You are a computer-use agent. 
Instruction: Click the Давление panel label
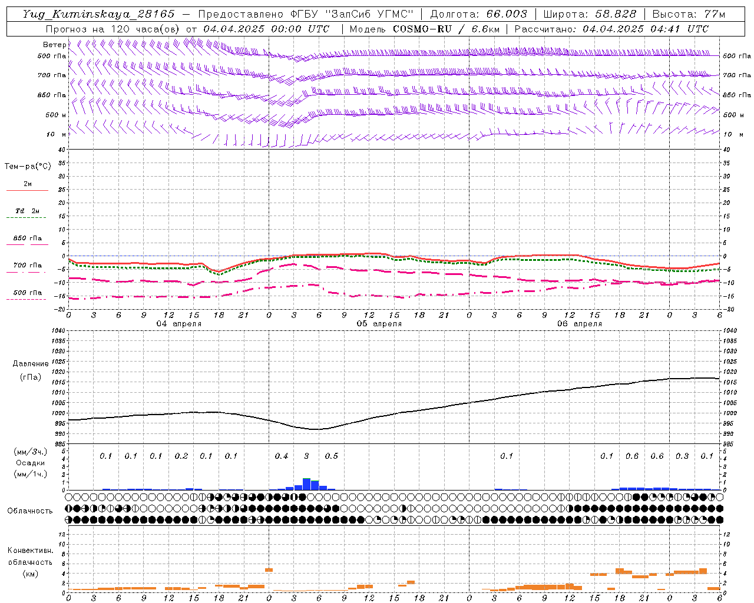[31, 364]
